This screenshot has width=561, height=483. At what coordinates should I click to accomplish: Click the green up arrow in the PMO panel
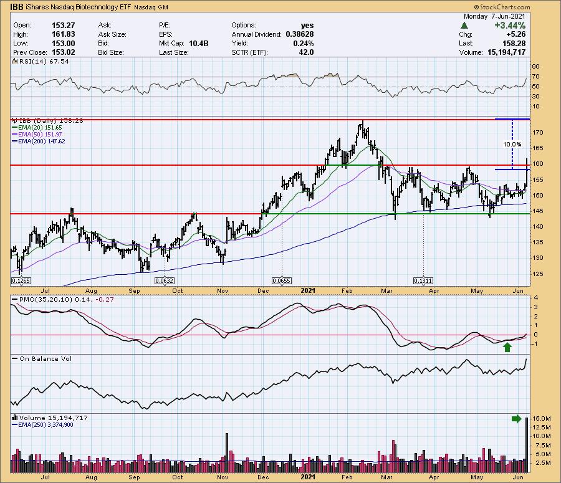507,347
